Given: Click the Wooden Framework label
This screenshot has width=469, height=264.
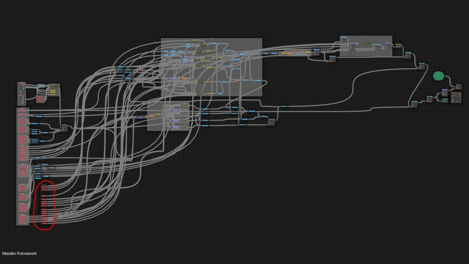Looking at the screenshot, I should pyautogui.click(x=19, y=253).
